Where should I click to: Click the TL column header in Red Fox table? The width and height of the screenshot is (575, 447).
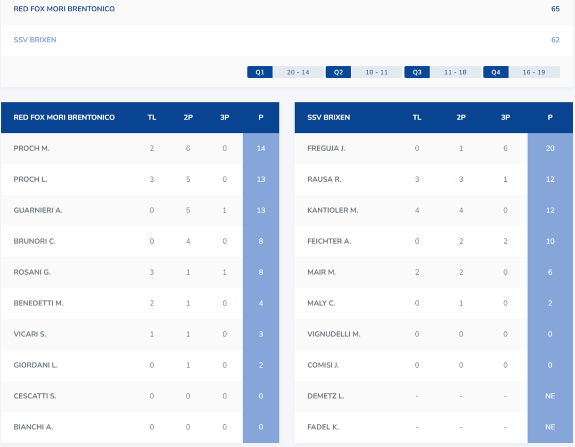click(152, 118)
